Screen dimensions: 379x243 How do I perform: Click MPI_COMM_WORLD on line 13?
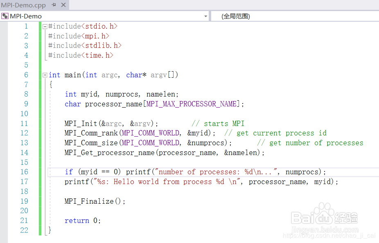tap(151, 143)
